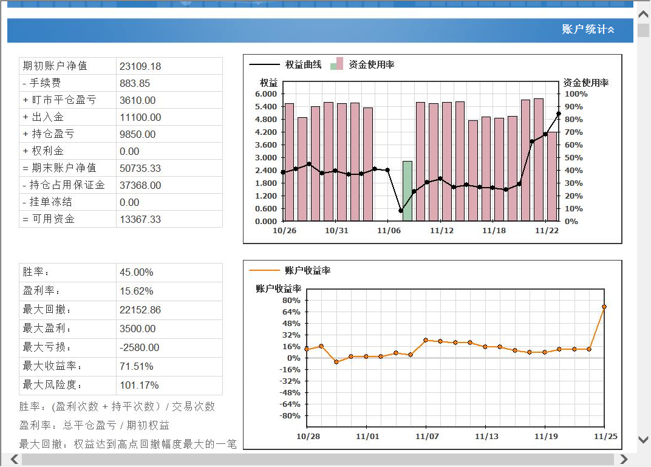Select the 盯市平仓盈亏 value 3610.00

(137, 100)
